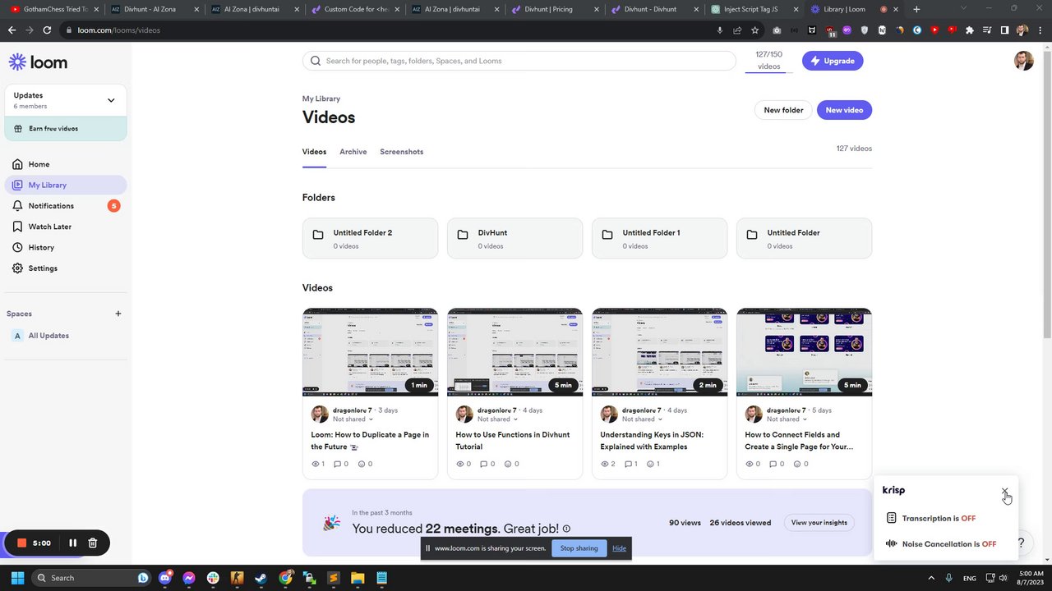Viewport: 1052px width, 591px height.
Task: Click the comments icon on Functions in Divhunt video
Action: [482, 464]
